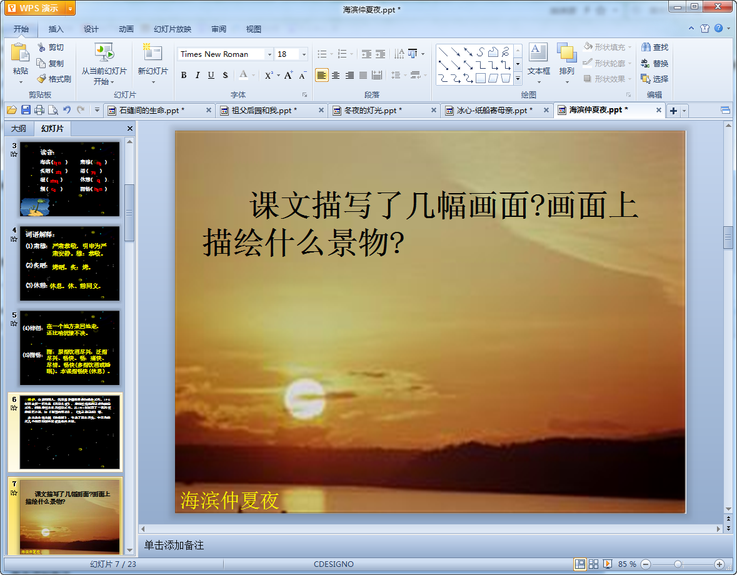Image resolution: width=737 pixels, height=575 pixels.
Task: Enable justified text alignment
Action: click(x=363, y=75)
